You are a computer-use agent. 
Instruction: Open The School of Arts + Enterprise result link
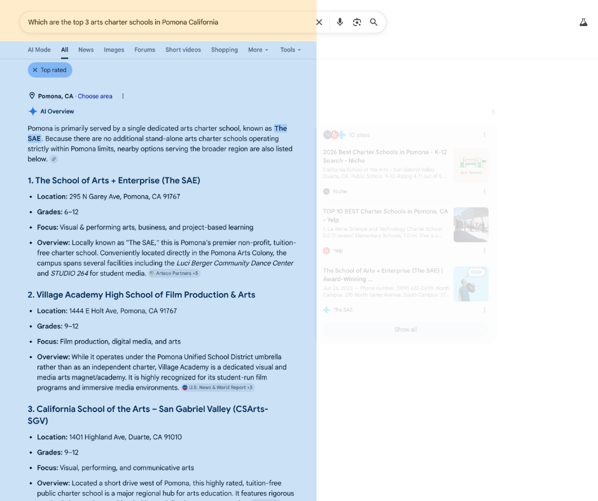(383, 275)
